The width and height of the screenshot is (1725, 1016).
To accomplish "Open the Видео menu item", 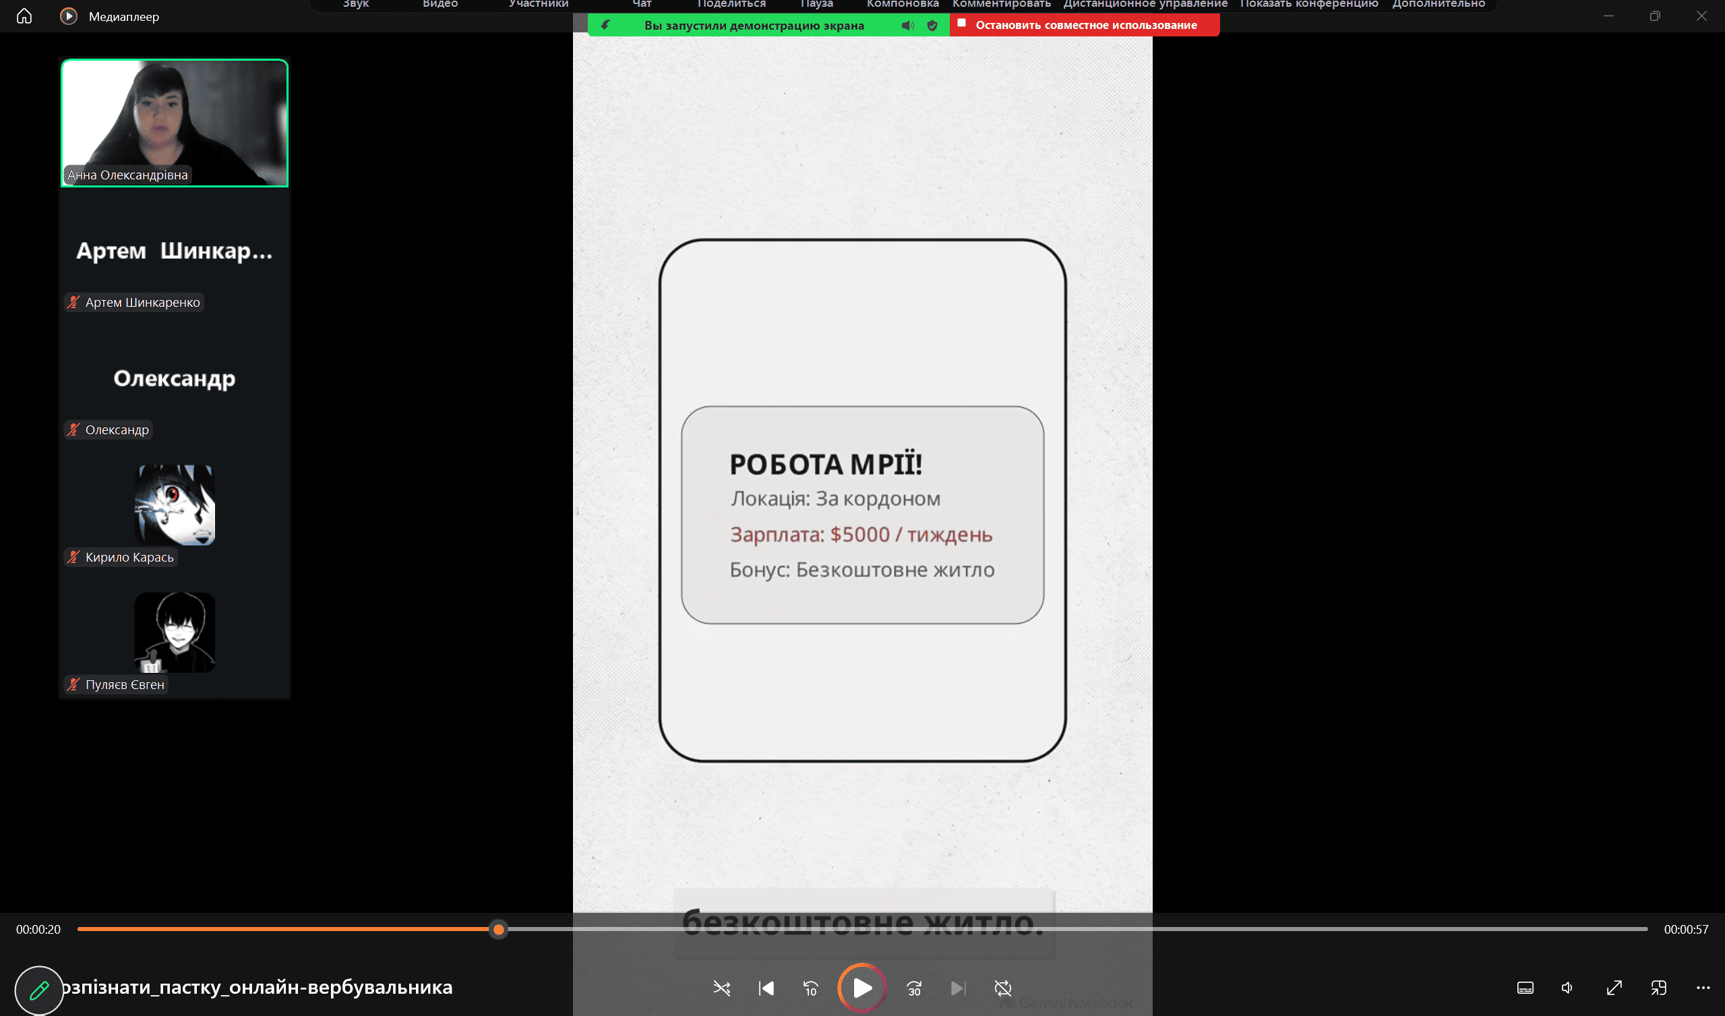I will point(440,4).
